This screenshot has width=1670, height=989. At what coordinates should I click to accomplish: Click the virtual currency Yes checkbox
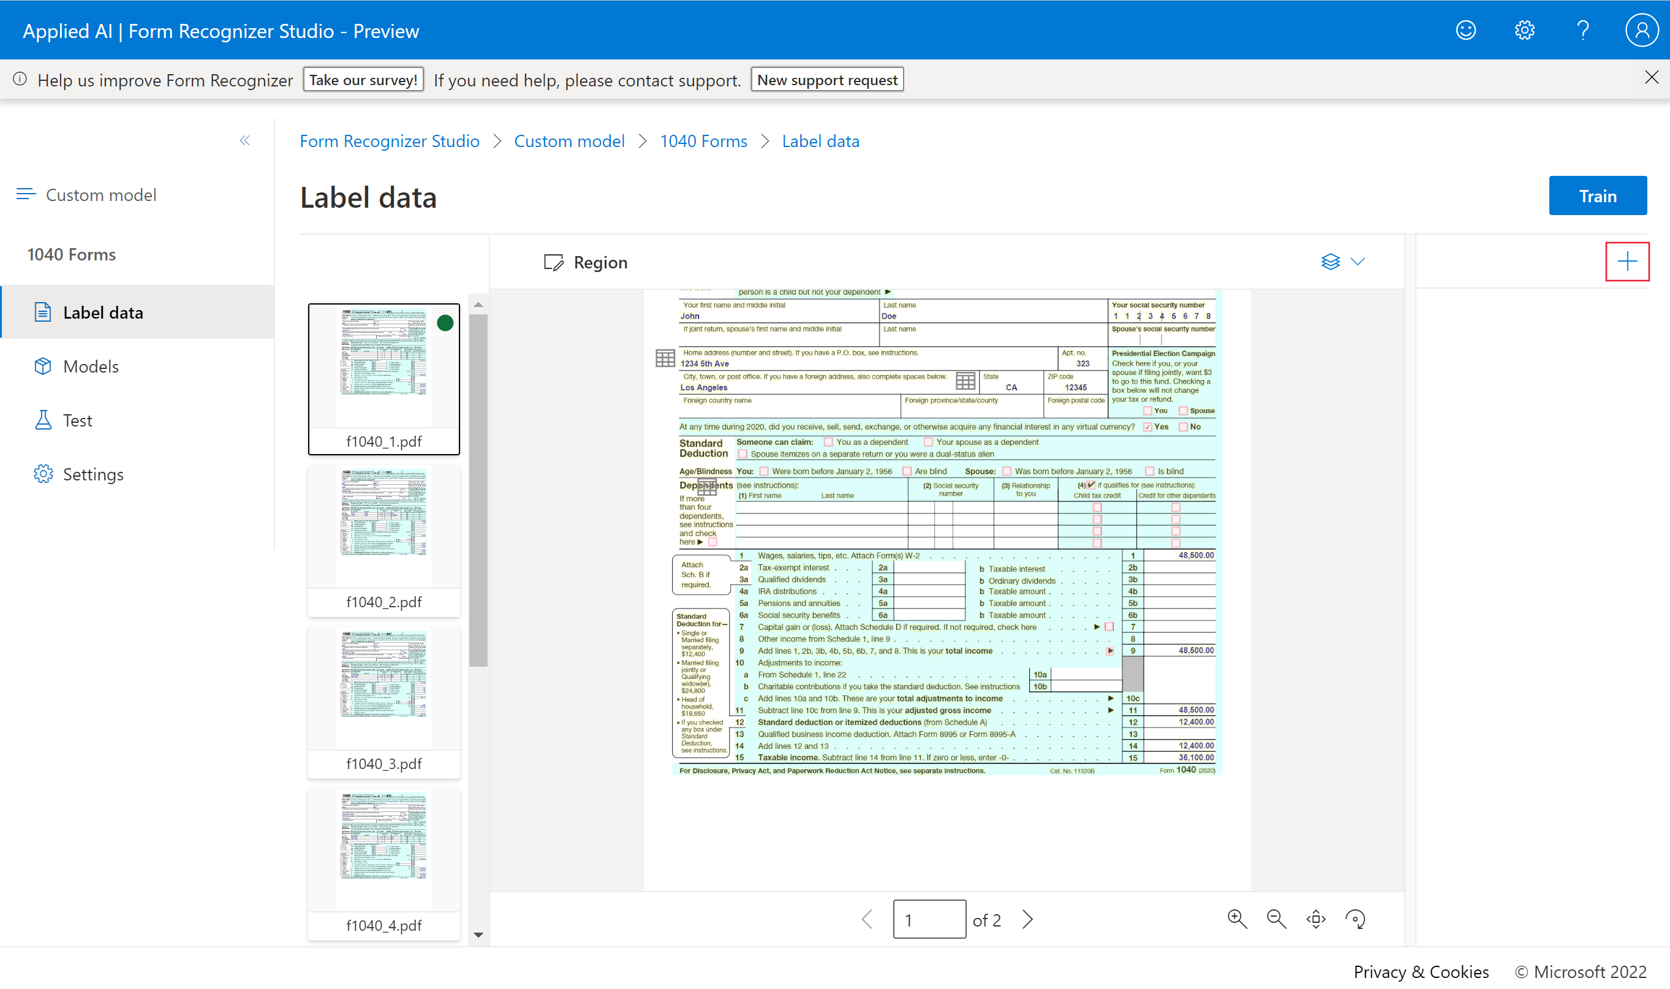1147,426
